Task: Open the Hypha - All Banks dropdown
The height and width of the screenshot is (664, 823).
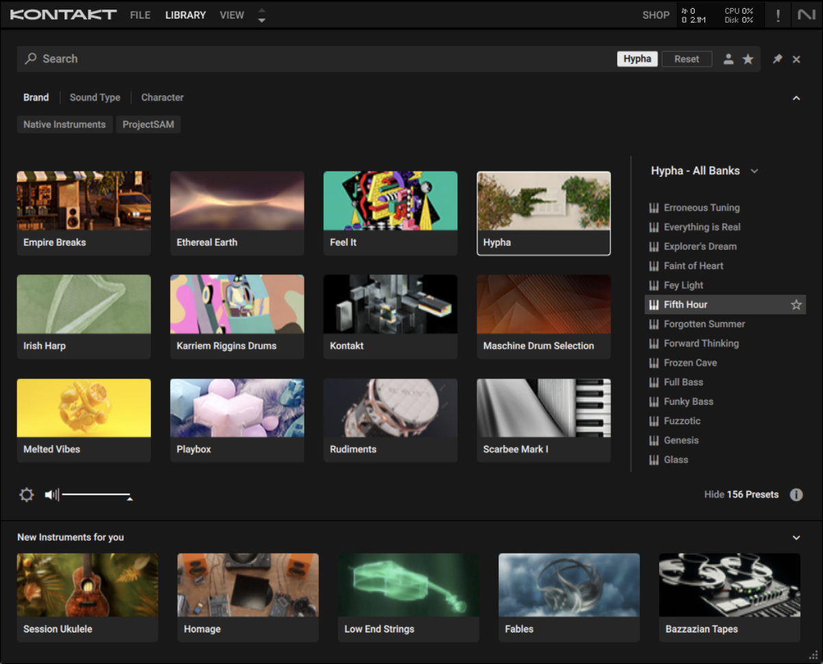Action: (704, 171)
